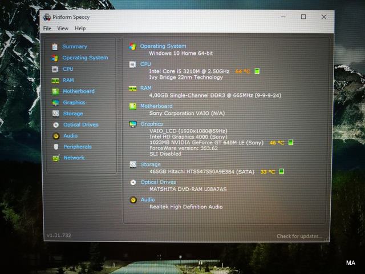Click Storage heading link in summary

coord(151,164)
